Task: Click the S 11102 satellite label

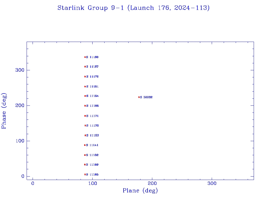Action: (92, 155)
